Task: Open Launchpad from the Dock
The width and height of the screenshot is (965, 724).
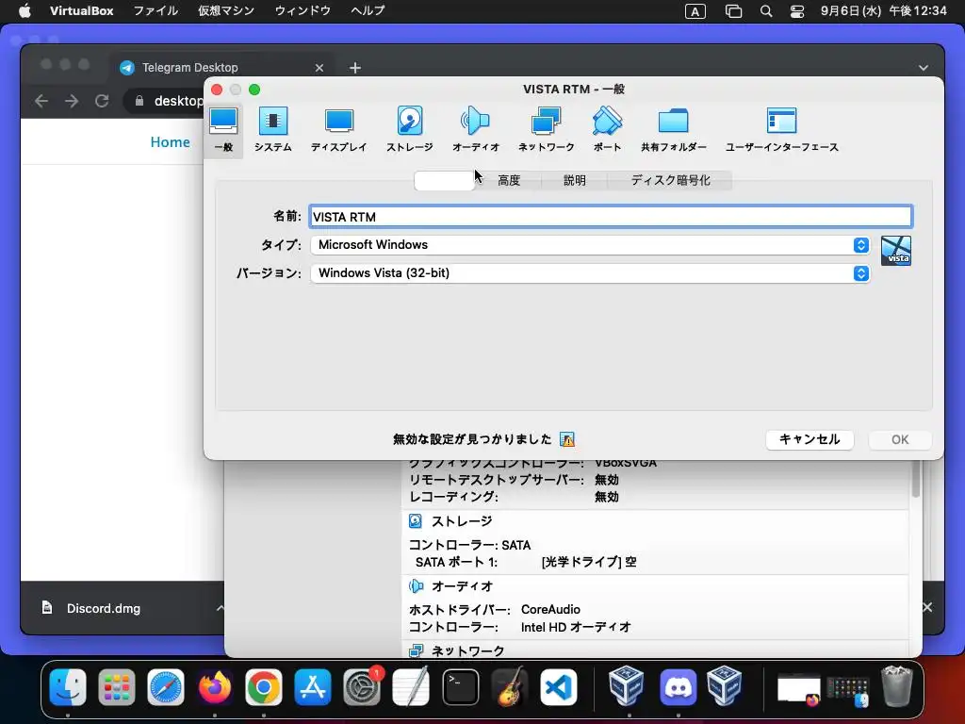Action: tap(116, 687)
